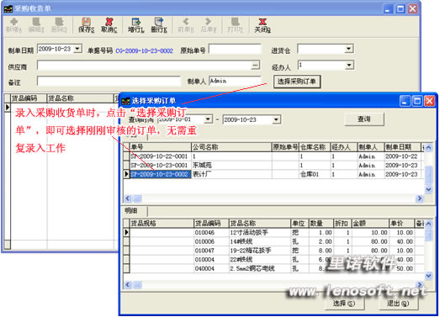Open the query end date 2009-10-23 dropdown
This screenshot has height=317, width=440.
point(276,119)
